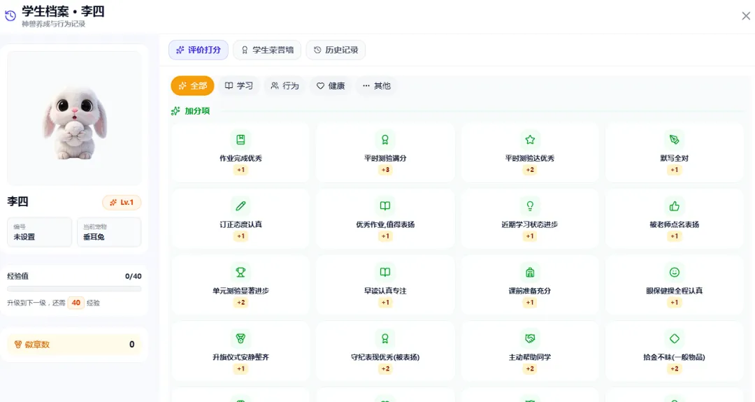Viewport: 755px width, 402px height.
Task: Click the book icon on 作业完成优秀 card
Action: pyautogui.click(x=240, y=140)
